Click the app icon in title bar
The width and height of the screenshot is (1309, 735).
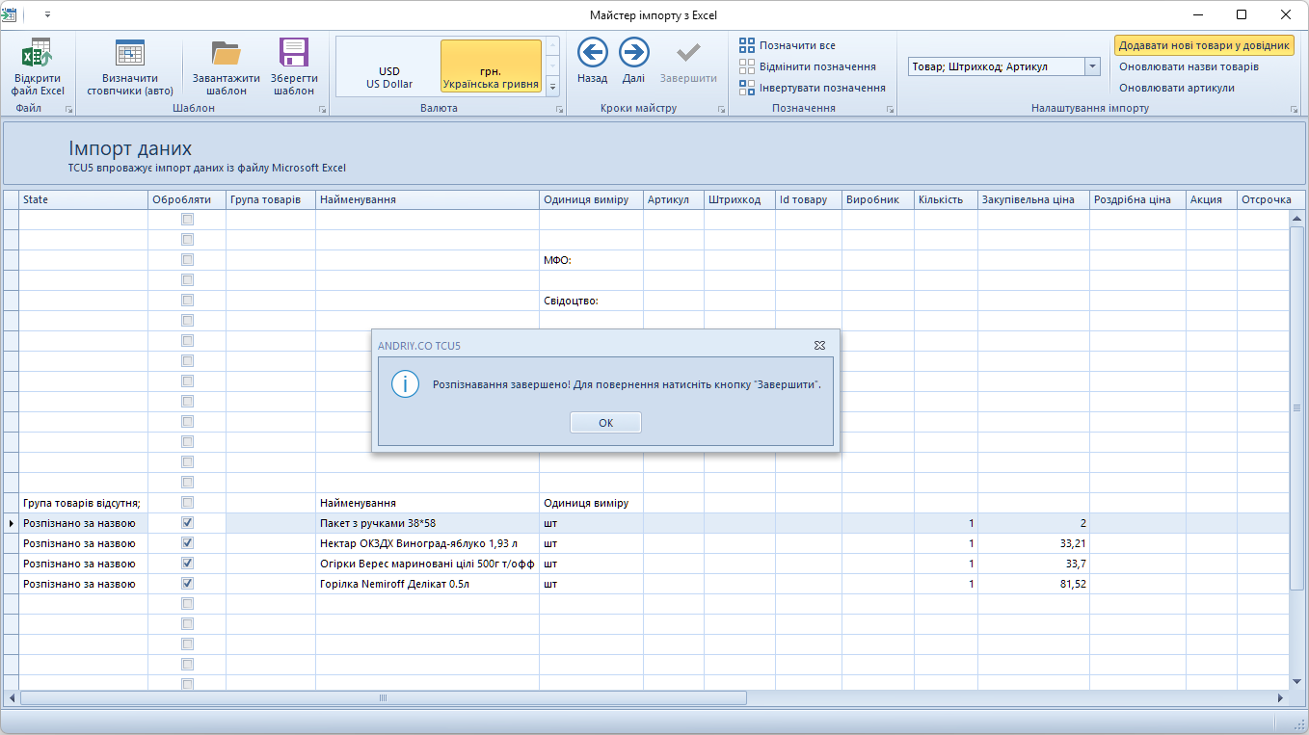coord(9,14)
